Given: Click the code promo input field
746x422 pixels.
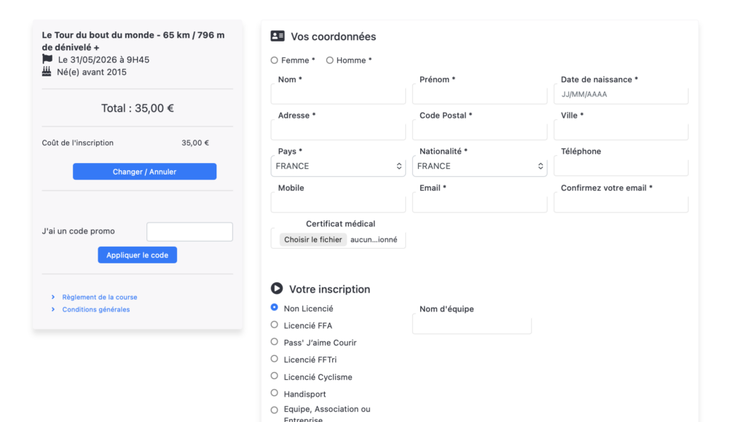Looking at the screenshot, I should point(189,232).
